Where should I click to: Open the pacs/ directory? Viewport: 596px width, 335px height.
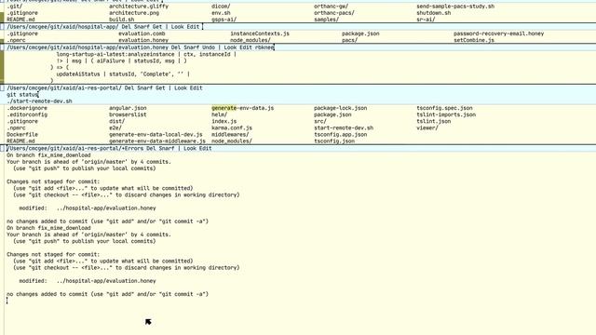coord(350,40)
